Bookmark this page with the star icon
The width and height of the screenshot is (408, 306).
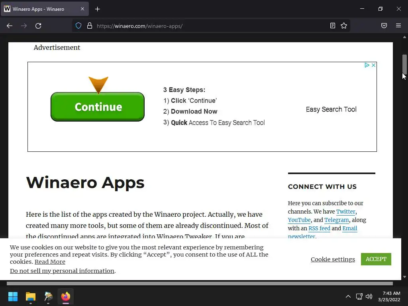[344, 25]
